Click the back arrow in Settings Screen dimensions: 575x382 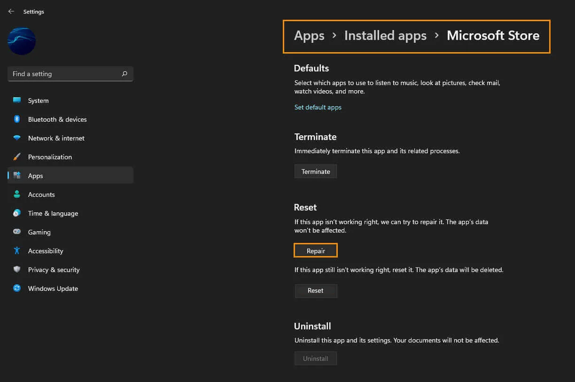11,11
